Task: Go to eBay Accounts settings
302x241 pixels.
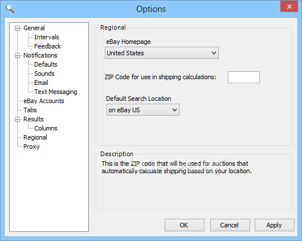Action: point(44,101)
